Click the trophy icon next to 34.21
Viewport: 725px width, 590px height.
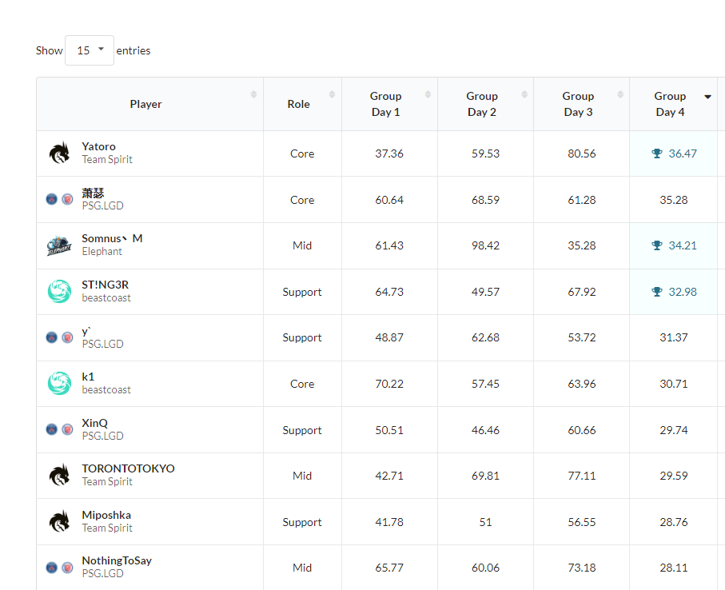(x=657, y=245)
